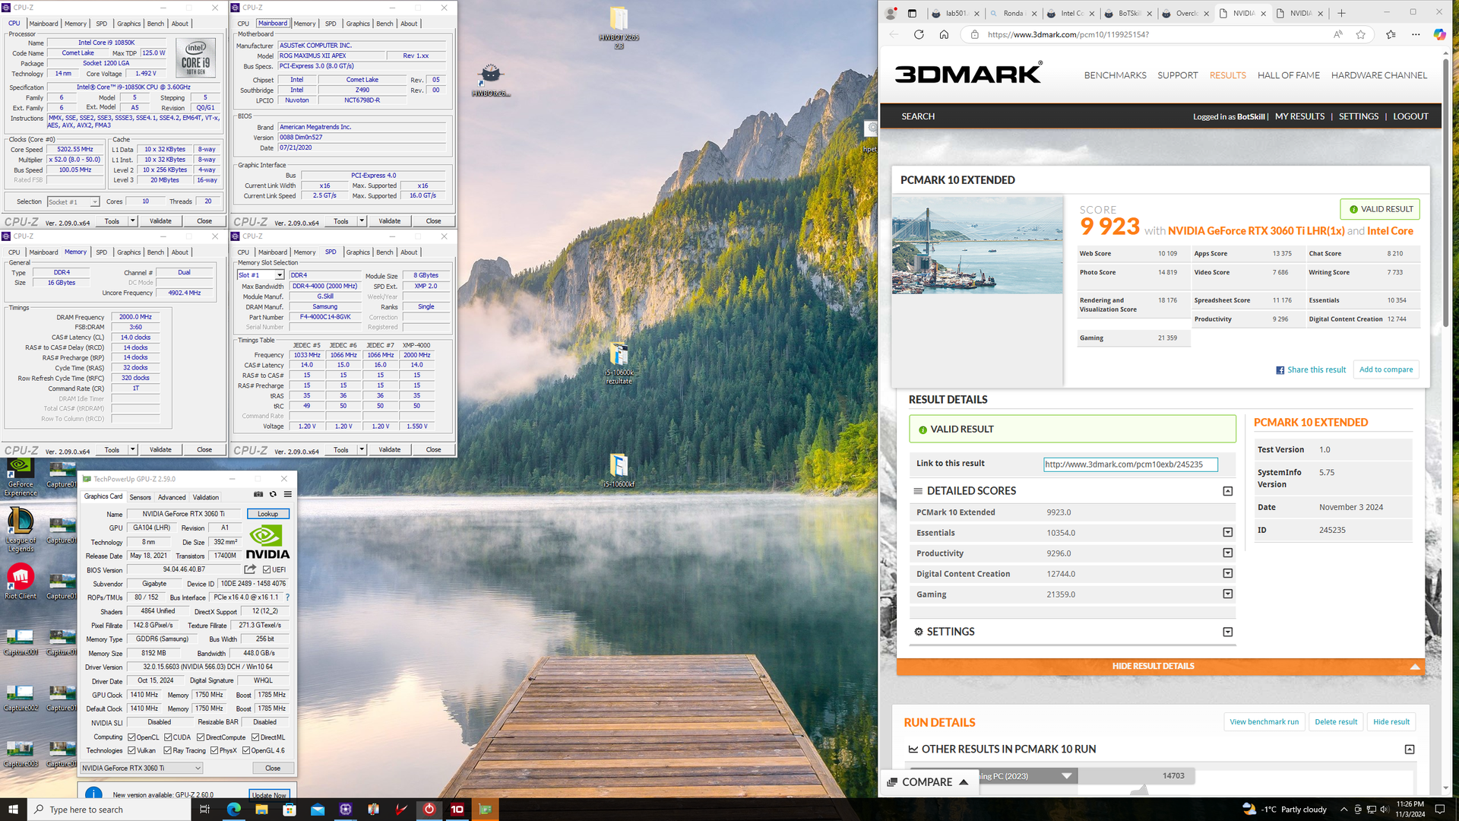Open the HALL OF FAME menu on 3DMark
This screenshot has width=1459, height=821.
tap(1288, 75)
